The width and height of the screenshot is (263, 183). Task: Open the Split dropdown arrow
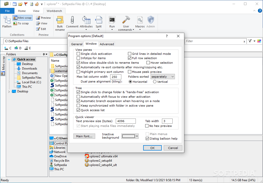[98, 30]
